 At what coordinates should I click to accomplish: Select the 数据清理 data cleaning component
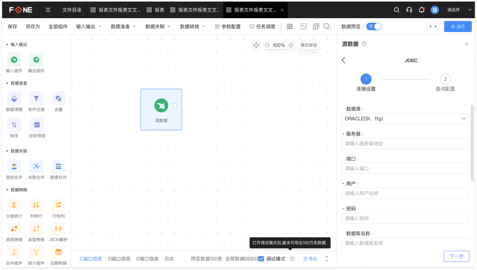pyautogui.click(x=14, y=99)
